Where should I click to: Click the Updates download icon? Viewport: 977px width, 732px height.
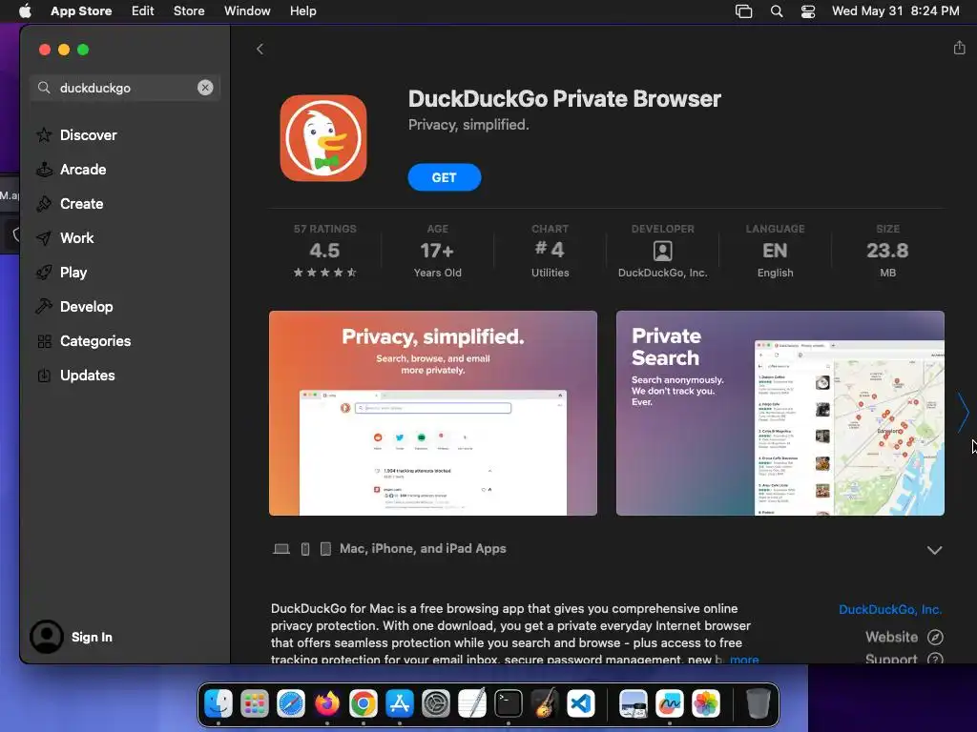(44, 376)
